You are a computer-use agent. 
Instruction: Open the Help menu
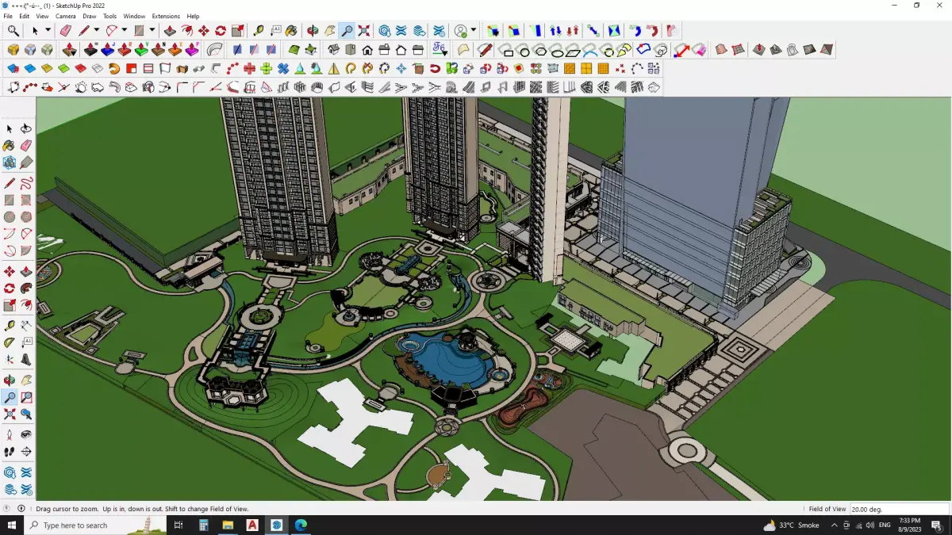coord(193,16)
